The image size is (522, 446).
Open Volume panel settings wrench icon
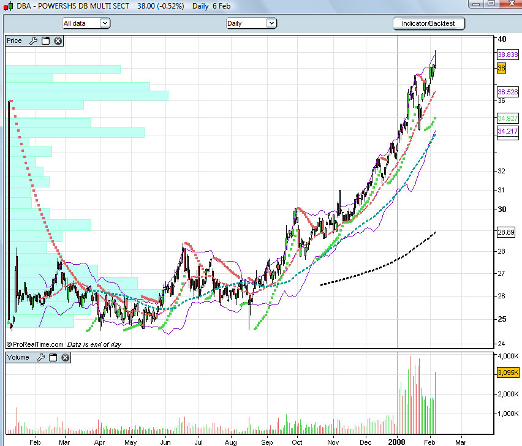coord(40,357)
